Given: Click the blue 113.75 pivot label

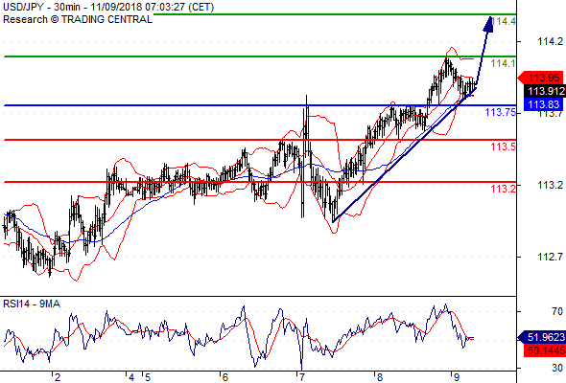Looking at the screenshot, I should pos(501,112).
